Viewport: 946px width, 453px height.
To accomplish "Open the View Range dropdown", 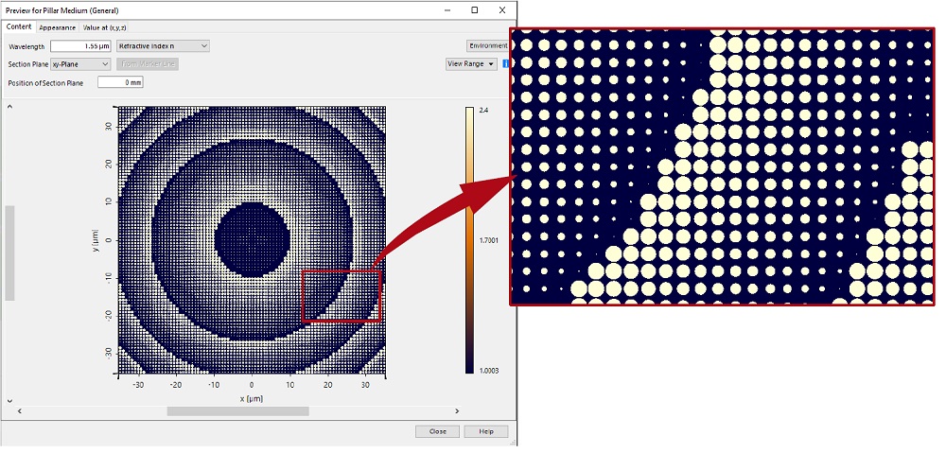I will tap(471, 64).
